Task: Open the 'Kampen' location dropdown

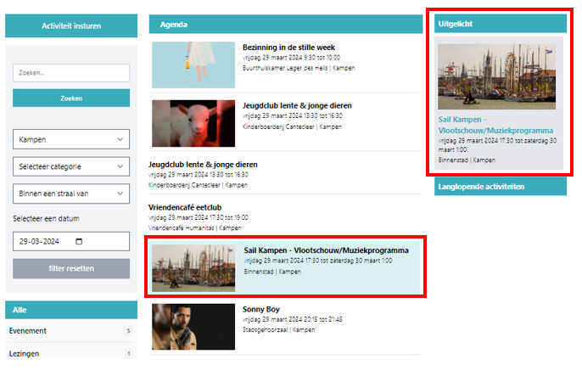Action: pyautogui.click(x=71, y=139)
